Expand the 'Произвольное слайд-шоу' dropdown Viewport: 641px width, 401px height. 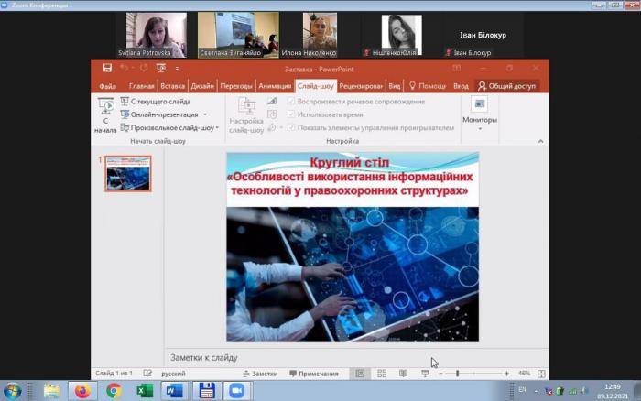click(217, 127)
